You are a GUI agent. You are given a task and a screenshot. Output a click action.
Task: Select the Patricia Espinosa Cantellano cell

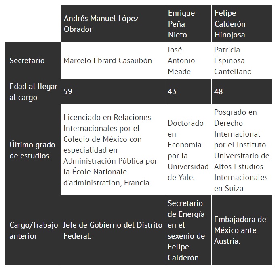click(x=242, y=60)
